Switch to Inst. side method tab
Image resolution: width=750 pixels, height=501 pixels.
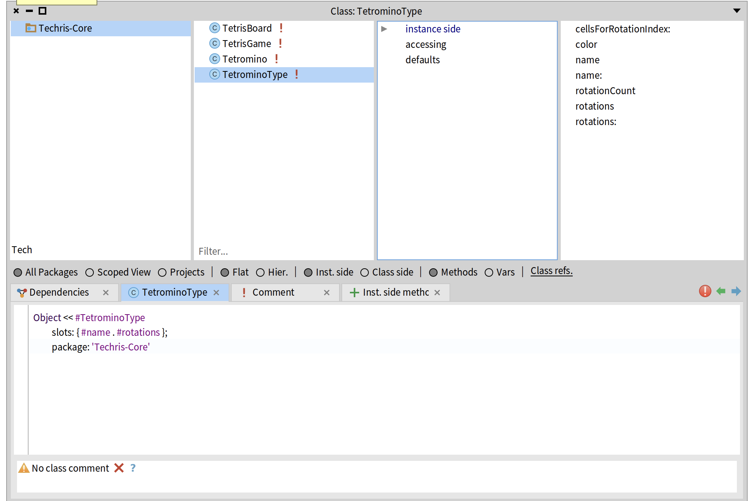pyautogui.click(x=395, y=293)
